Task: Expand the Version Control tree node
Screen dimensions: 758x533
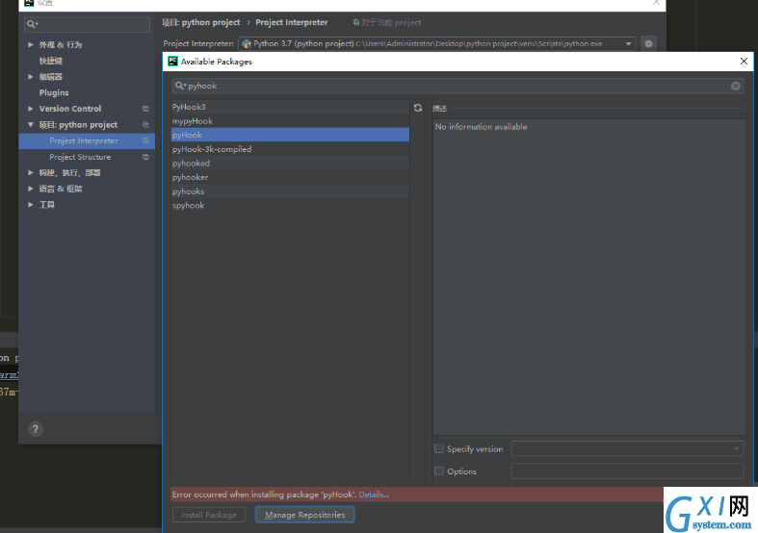Action: 31,109
